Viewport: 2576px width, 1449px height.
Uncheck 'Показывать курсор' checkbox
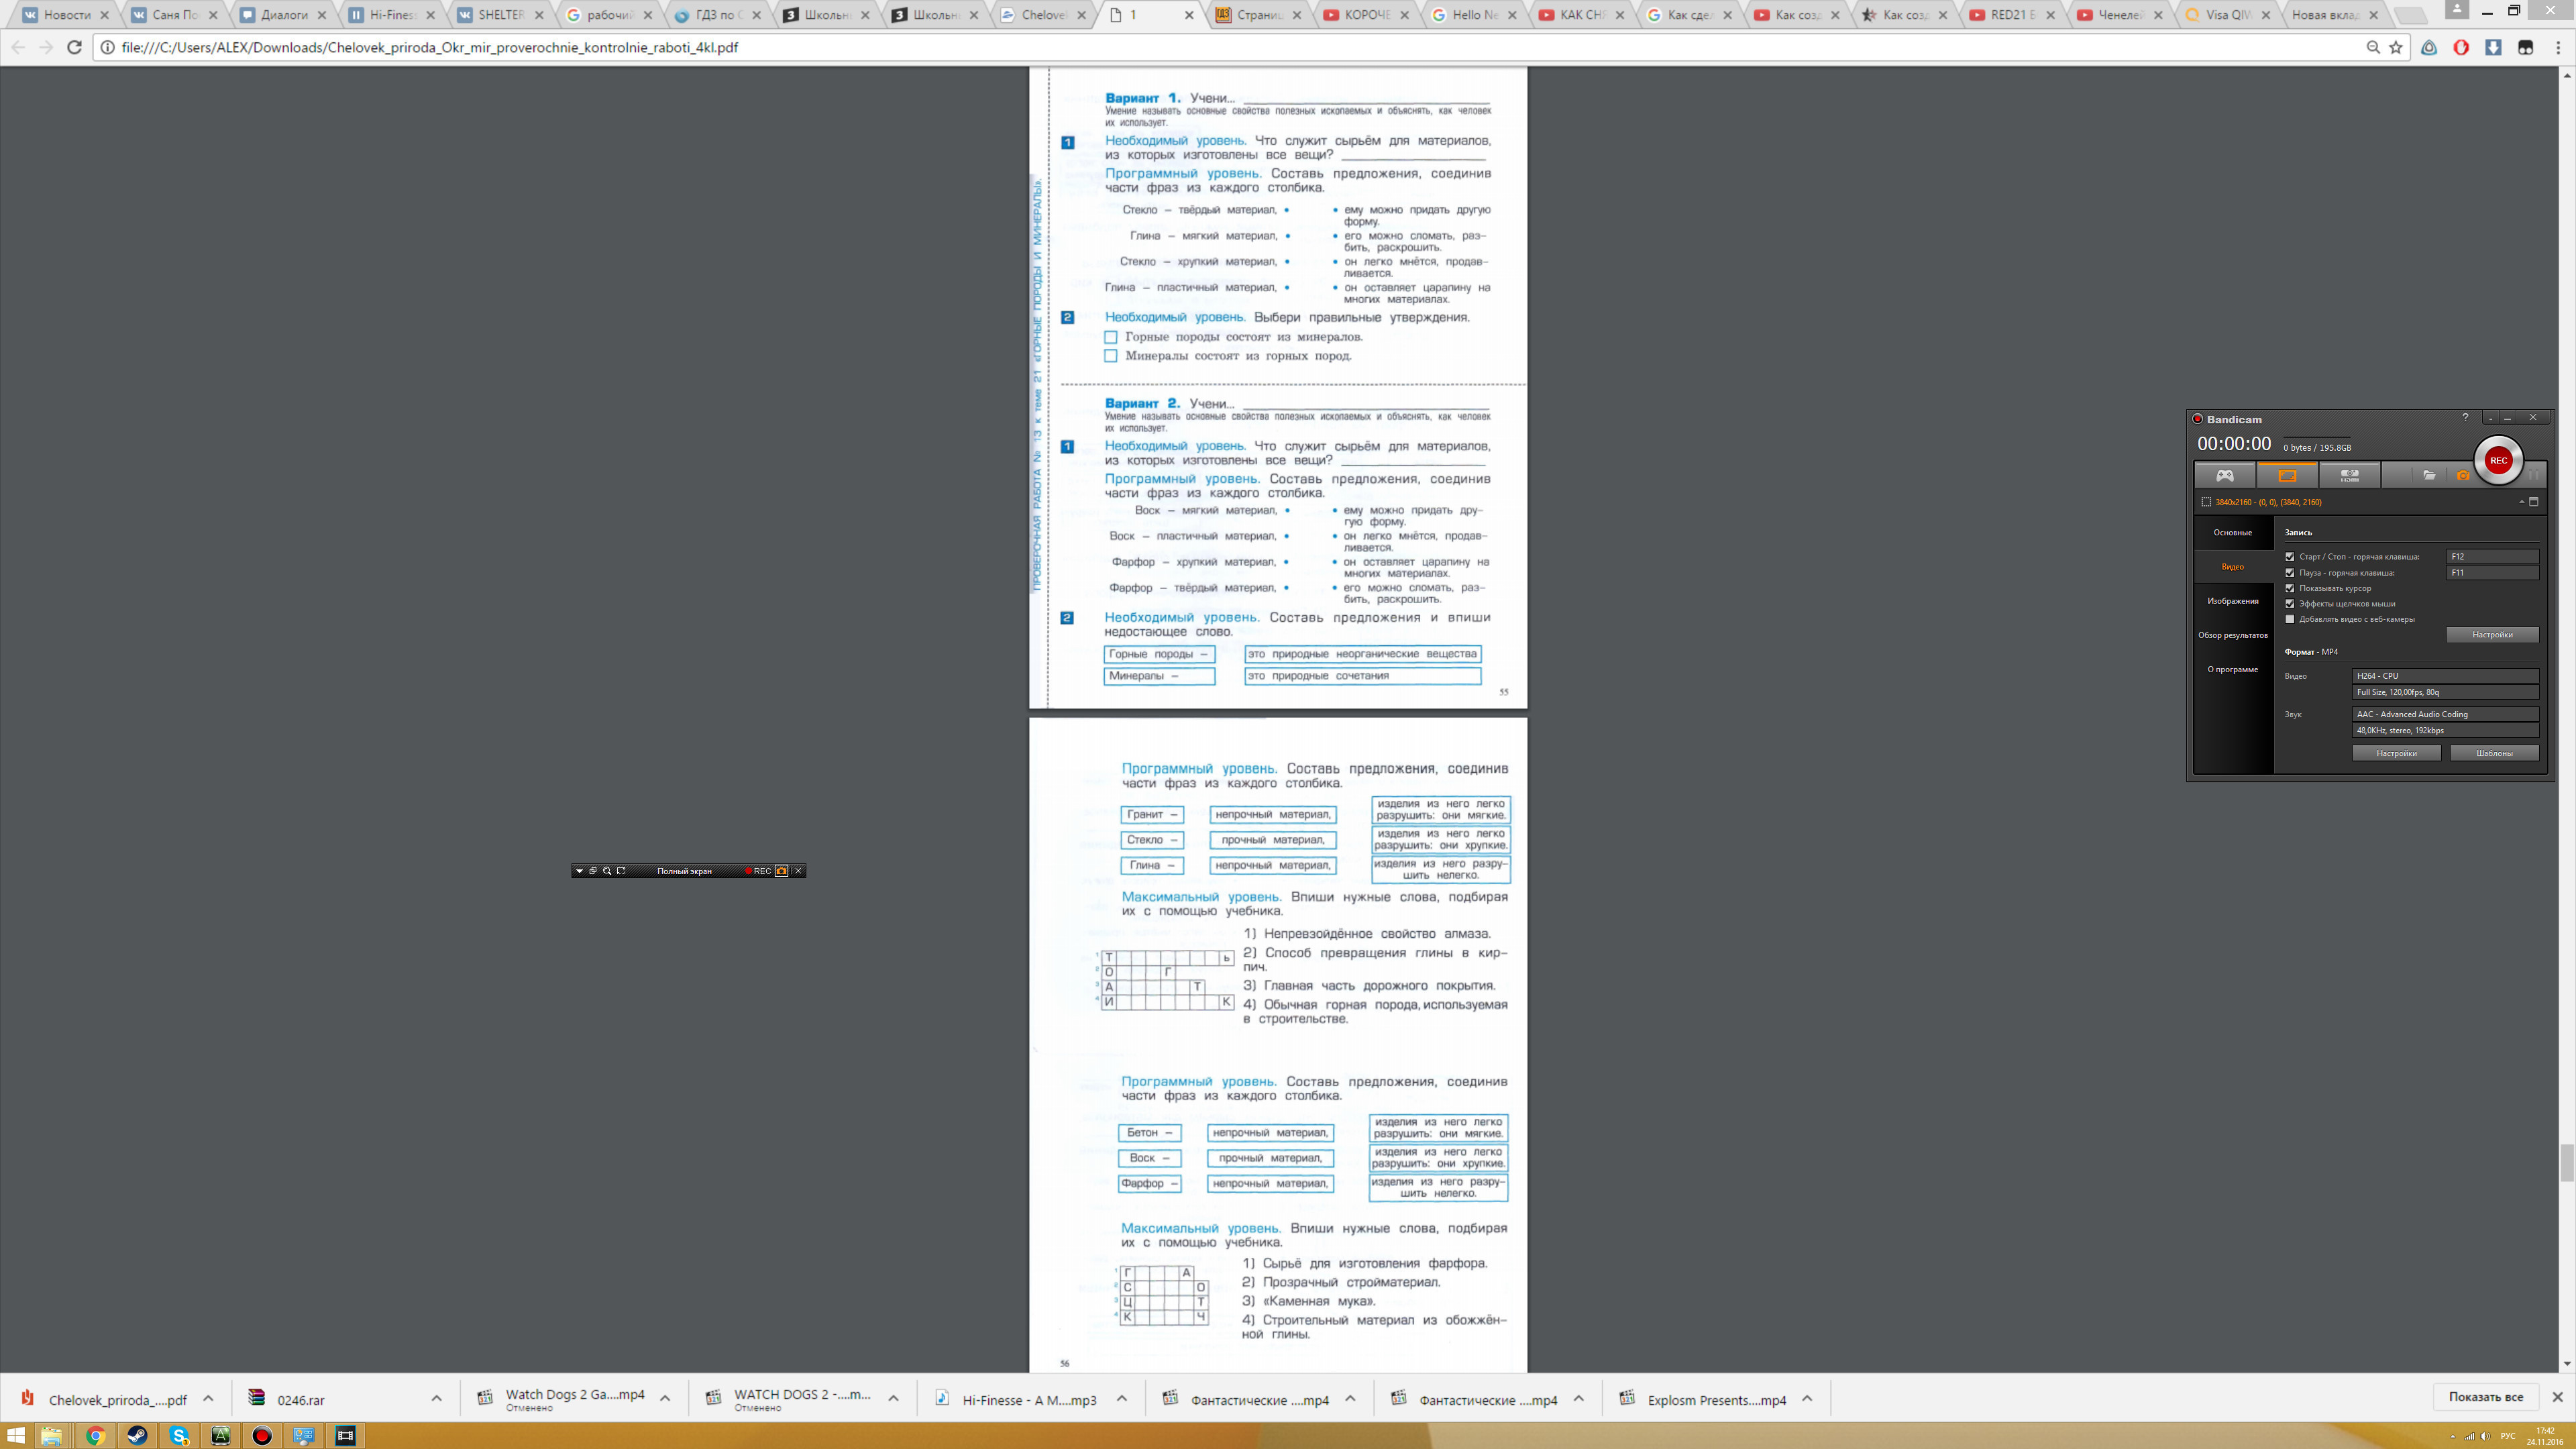[2290, 588]
